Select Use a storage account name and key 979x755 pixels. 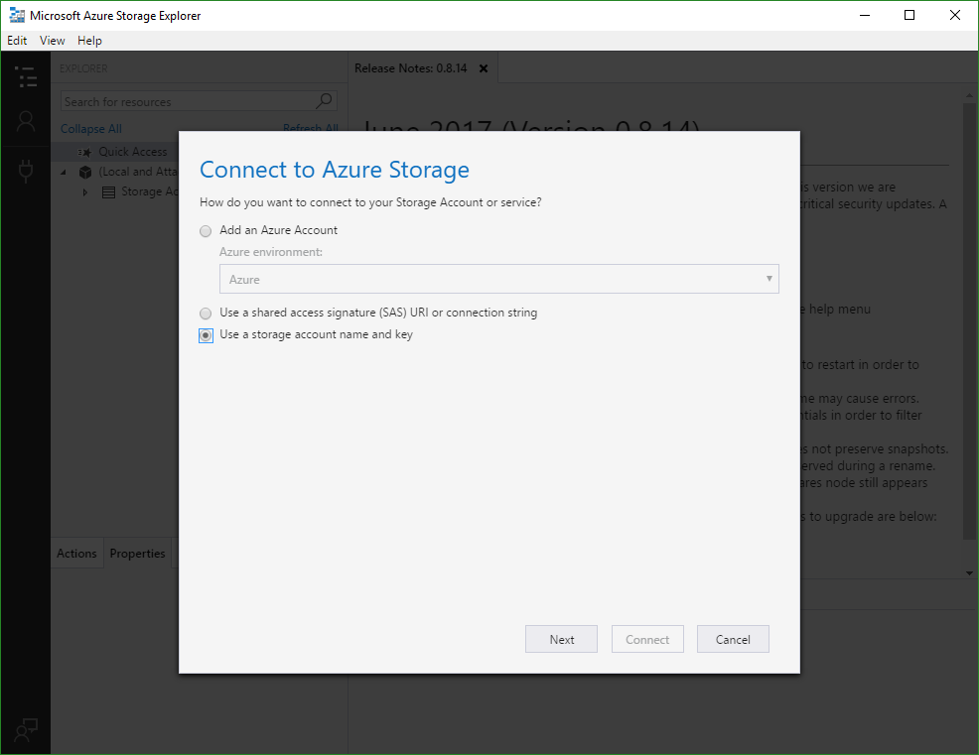206,335
